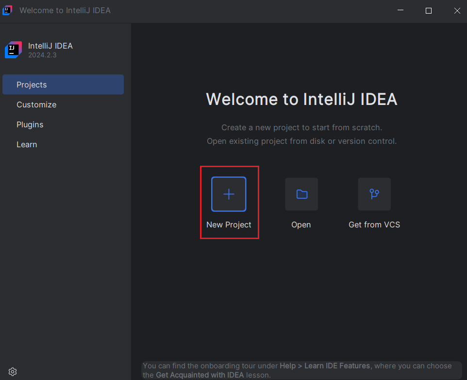Switch to the Customize tab

[63, 104]
